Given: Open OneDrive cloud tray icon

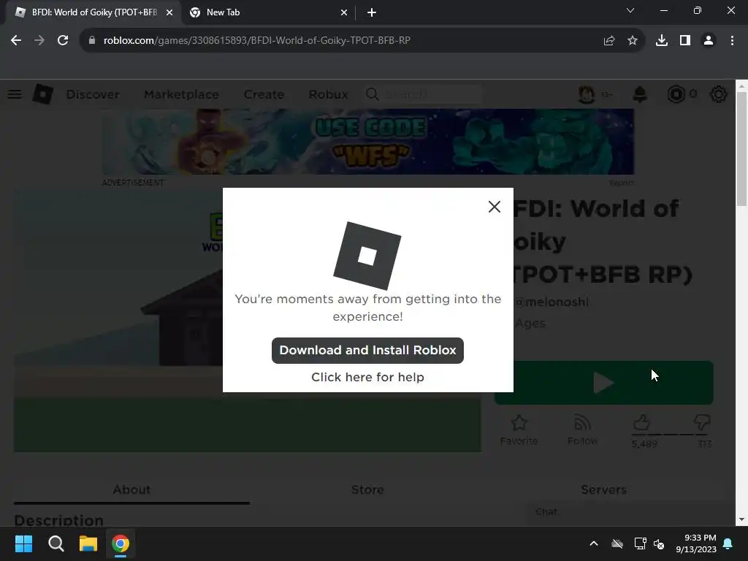Looking at the screenshot, I should tap(617, 543).
